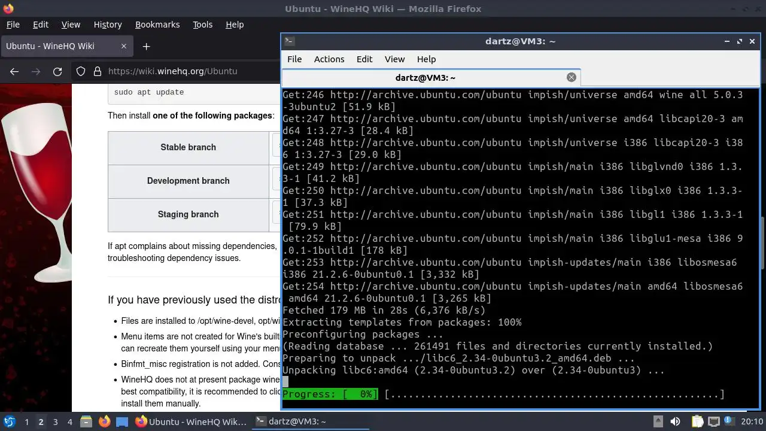Viewport: 766px width, 431px height.
Task: Open the clipboard manager tray icon
Action: (x=698, y=421)
